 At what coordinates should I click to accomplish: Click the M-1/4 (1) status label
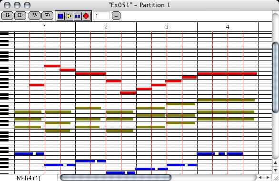click(x=29, y=178)
